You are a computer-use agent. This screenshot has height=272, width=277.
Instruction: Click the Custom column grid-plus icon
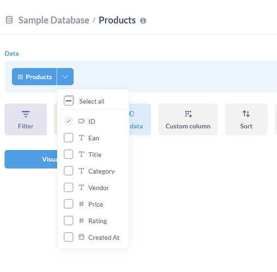point(188,114)
